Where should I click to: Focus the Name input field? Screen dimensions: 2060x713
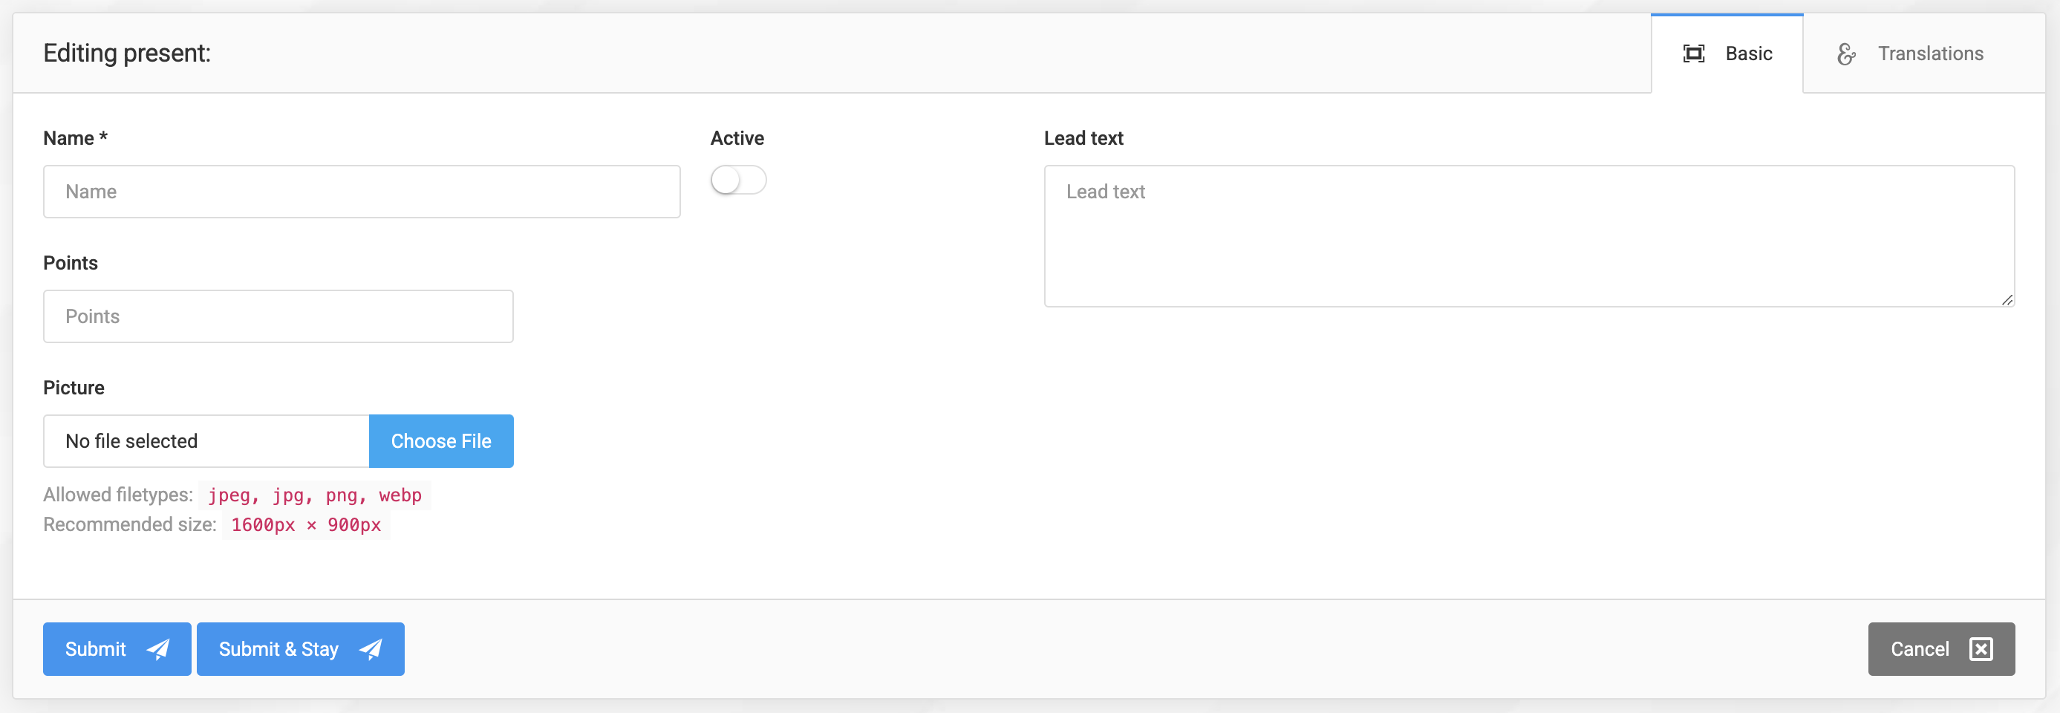point(362,192)
